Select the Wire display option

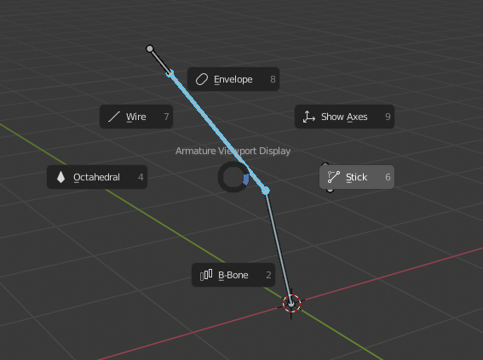136,117
